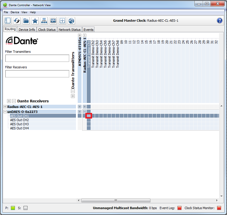Click the plus-box toolbar icon
Image resolution: width=227 pixels, height=215 pixels.
click(62, 21)
